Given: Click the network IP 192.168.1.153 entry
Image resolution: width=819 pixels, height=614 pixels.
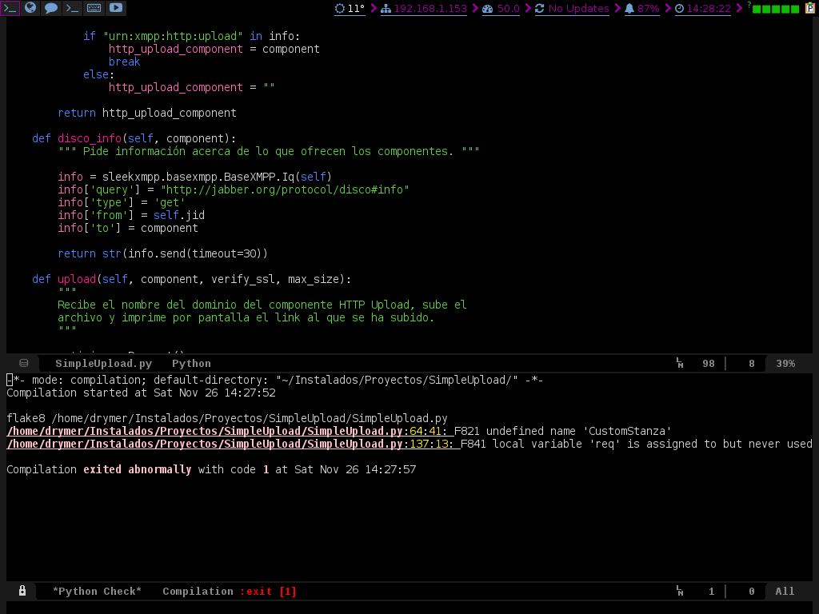Looking at the screenshot, I should pyautogui.click(x=424, y=8).
